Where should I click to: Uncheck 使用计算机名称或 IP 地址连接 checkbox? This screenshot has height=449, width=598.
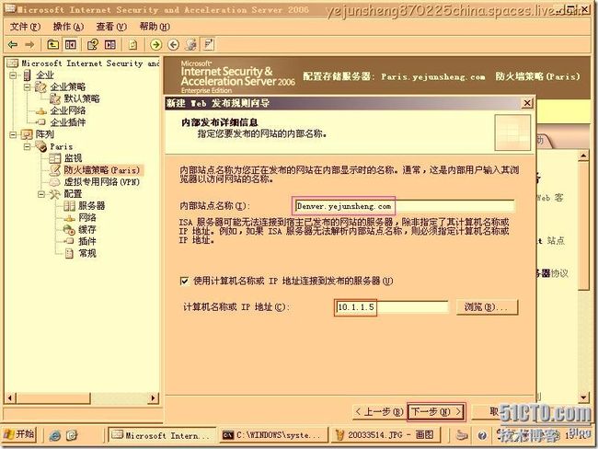pos(184,282)
